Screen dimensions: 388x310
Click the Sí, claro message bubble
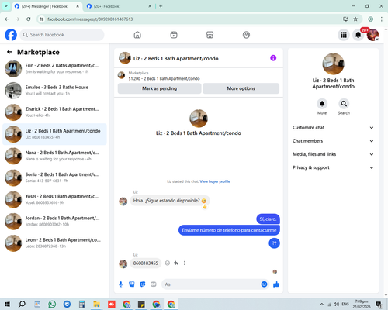pyautogui.click(x=268, y=219)
